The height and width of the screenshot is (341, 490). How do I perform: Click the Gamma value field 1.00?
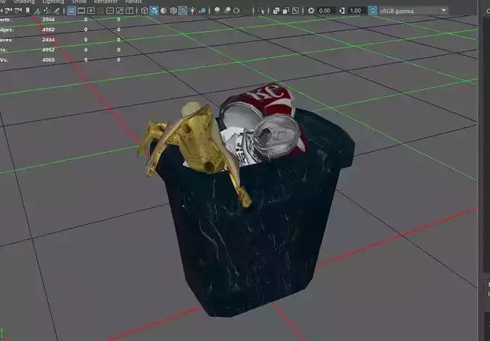[x=357, y=11]
